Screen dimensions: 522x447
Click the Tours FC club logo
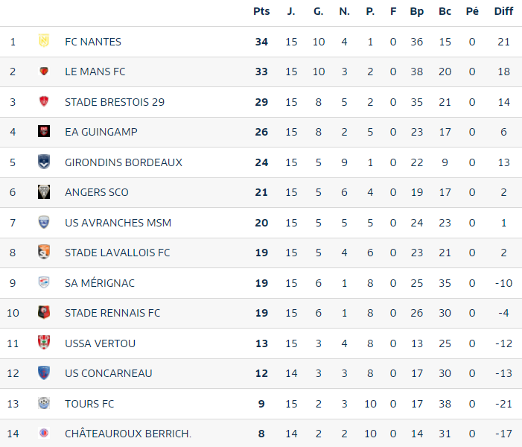tap(44, 403)
